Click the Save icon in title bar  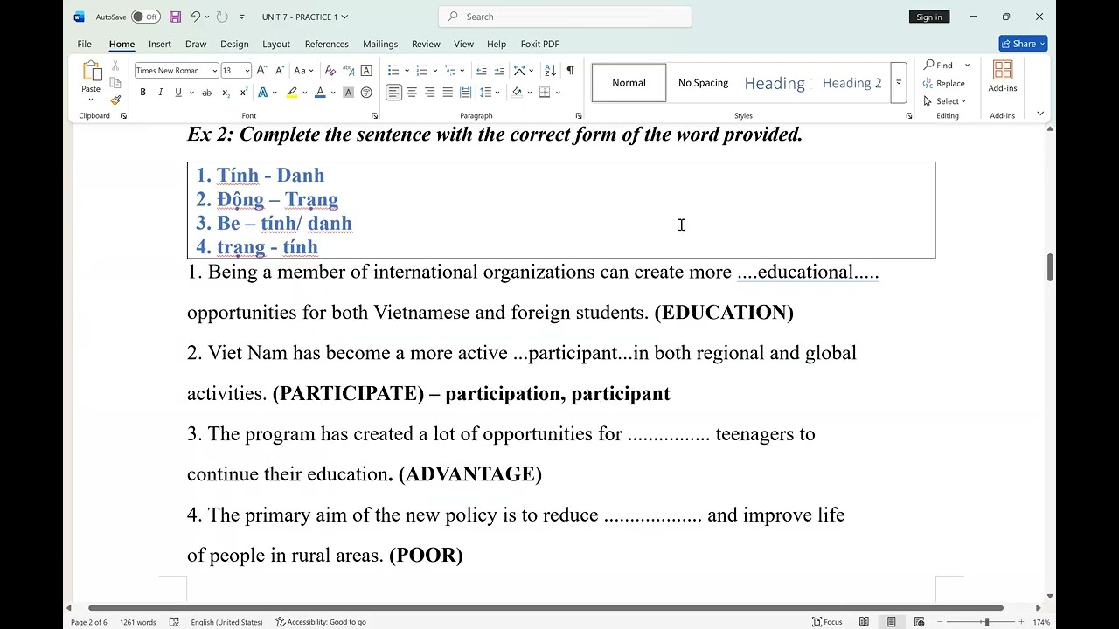tap(175, 17)
